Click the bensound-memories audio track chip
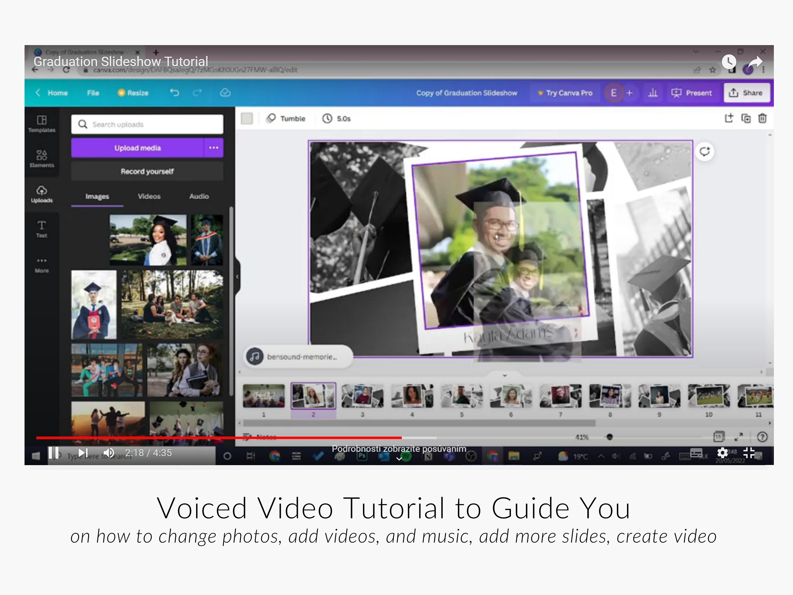Viewport: 793px width, 595px height. pos(298,357)
